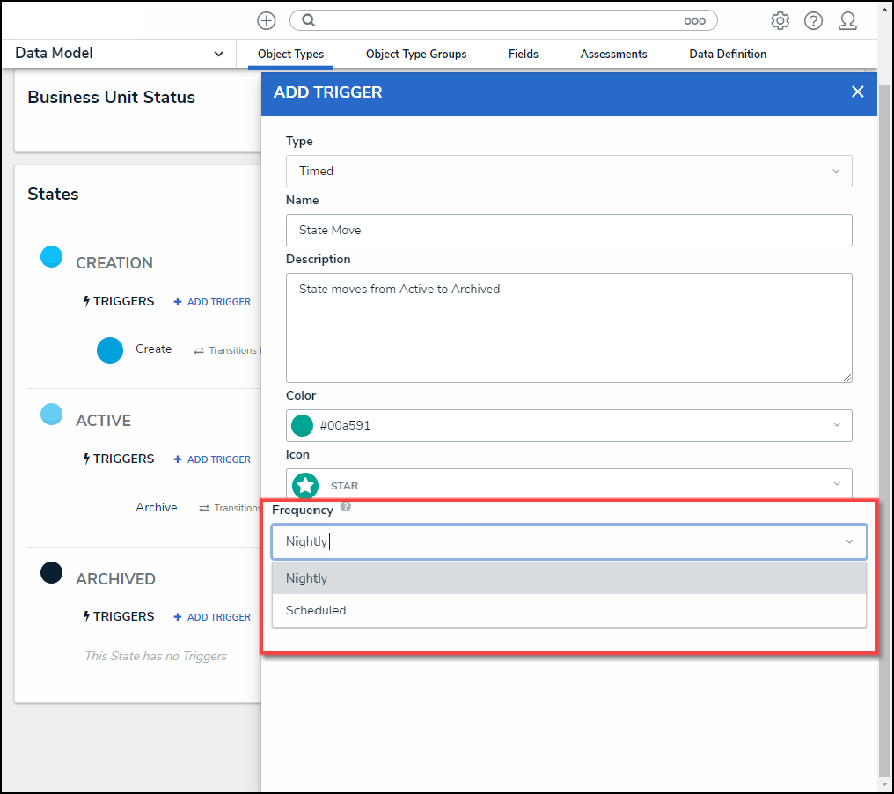The image size is (894, 794).
Task: Open the search options ellipsis icon
Action: coord(694,21)
